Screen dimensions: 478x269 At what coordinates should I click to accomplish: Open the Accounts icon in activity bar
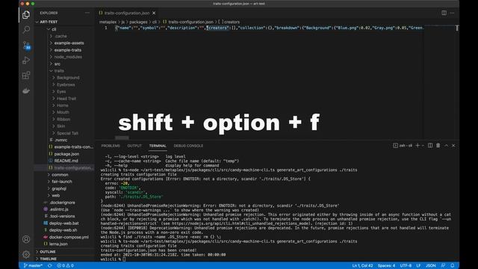pyautogui.click(x=26, y=239)
